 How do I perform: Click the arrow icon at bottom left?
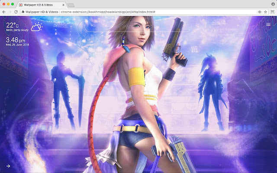tap(8, 166)
